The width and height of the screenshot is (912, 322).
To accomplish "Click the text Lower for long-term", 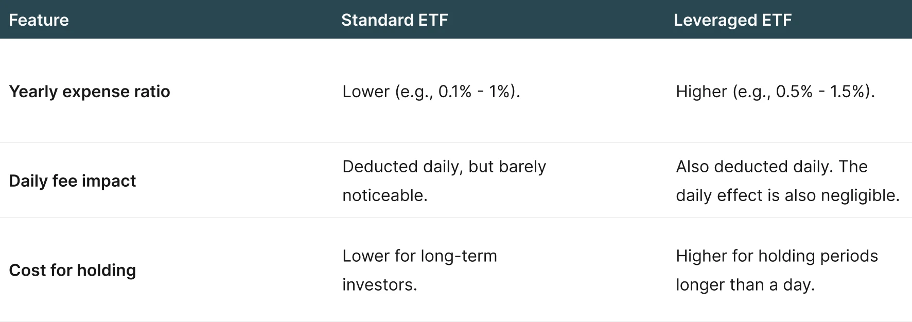I will coord(419,256).
